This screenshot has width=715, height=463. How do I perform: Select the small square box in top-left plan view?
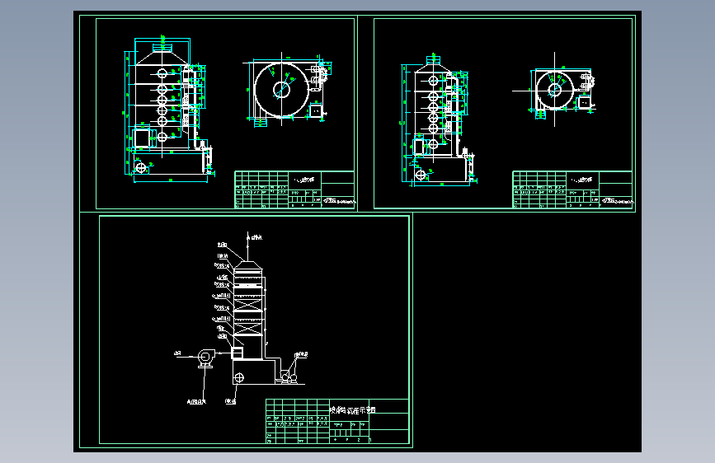316,110
